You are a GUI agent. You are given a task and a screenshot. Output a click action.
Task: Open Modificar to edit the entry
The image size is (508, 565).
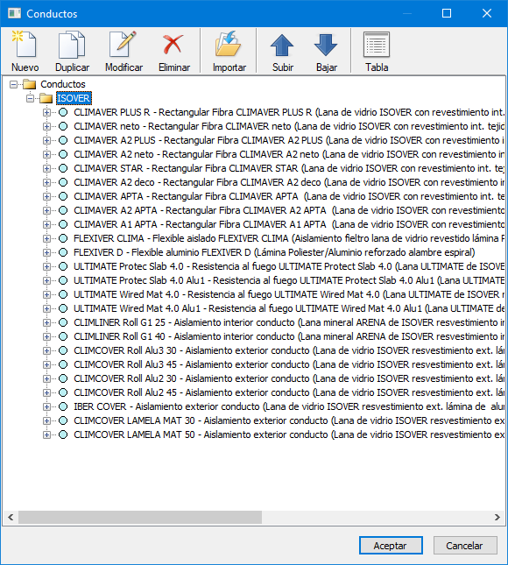123,52
